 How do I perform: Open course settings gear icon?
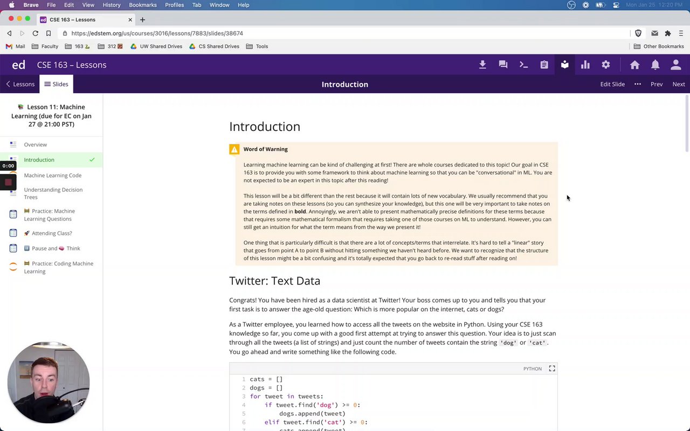[605, 65]
